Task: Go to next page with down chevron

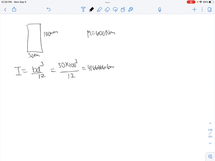Action: coord(210,143)
